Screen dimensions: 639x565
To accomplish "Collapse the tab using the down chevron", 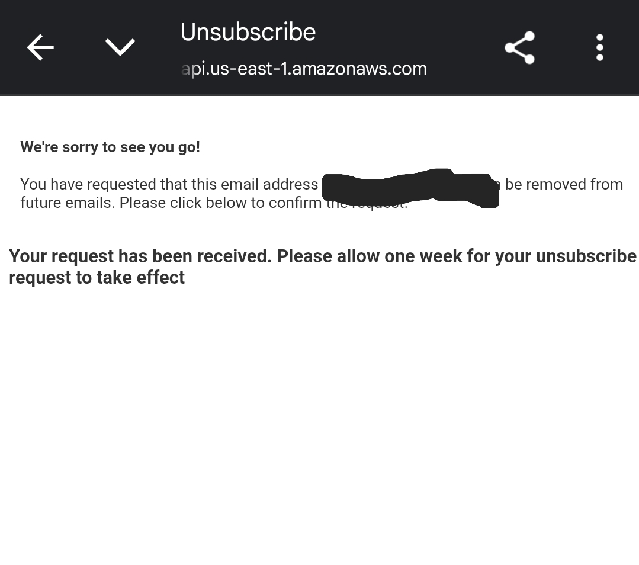I will pos(120,47).
